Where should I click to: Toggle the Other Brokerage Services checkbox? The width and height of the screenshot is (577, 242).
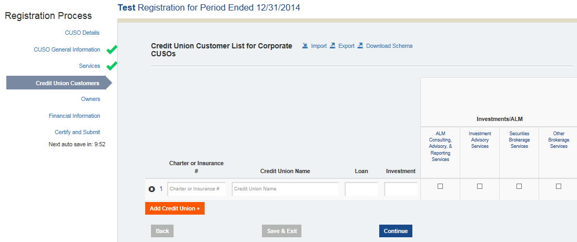pyautogui.click(x=559, y=186)
